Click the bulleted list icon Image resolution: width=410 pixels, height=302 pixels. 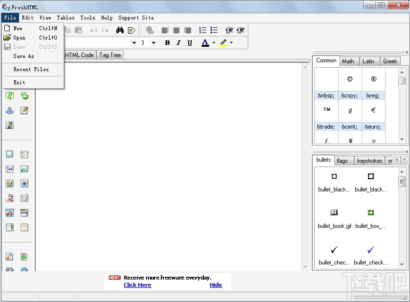point(214,30)
